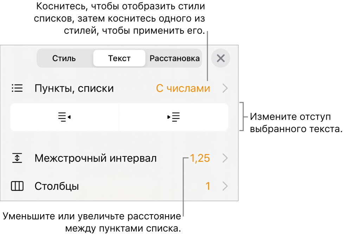Click the chevron next to Столбцы
This screenshot has height=236, width=346.
coord(225,186)
